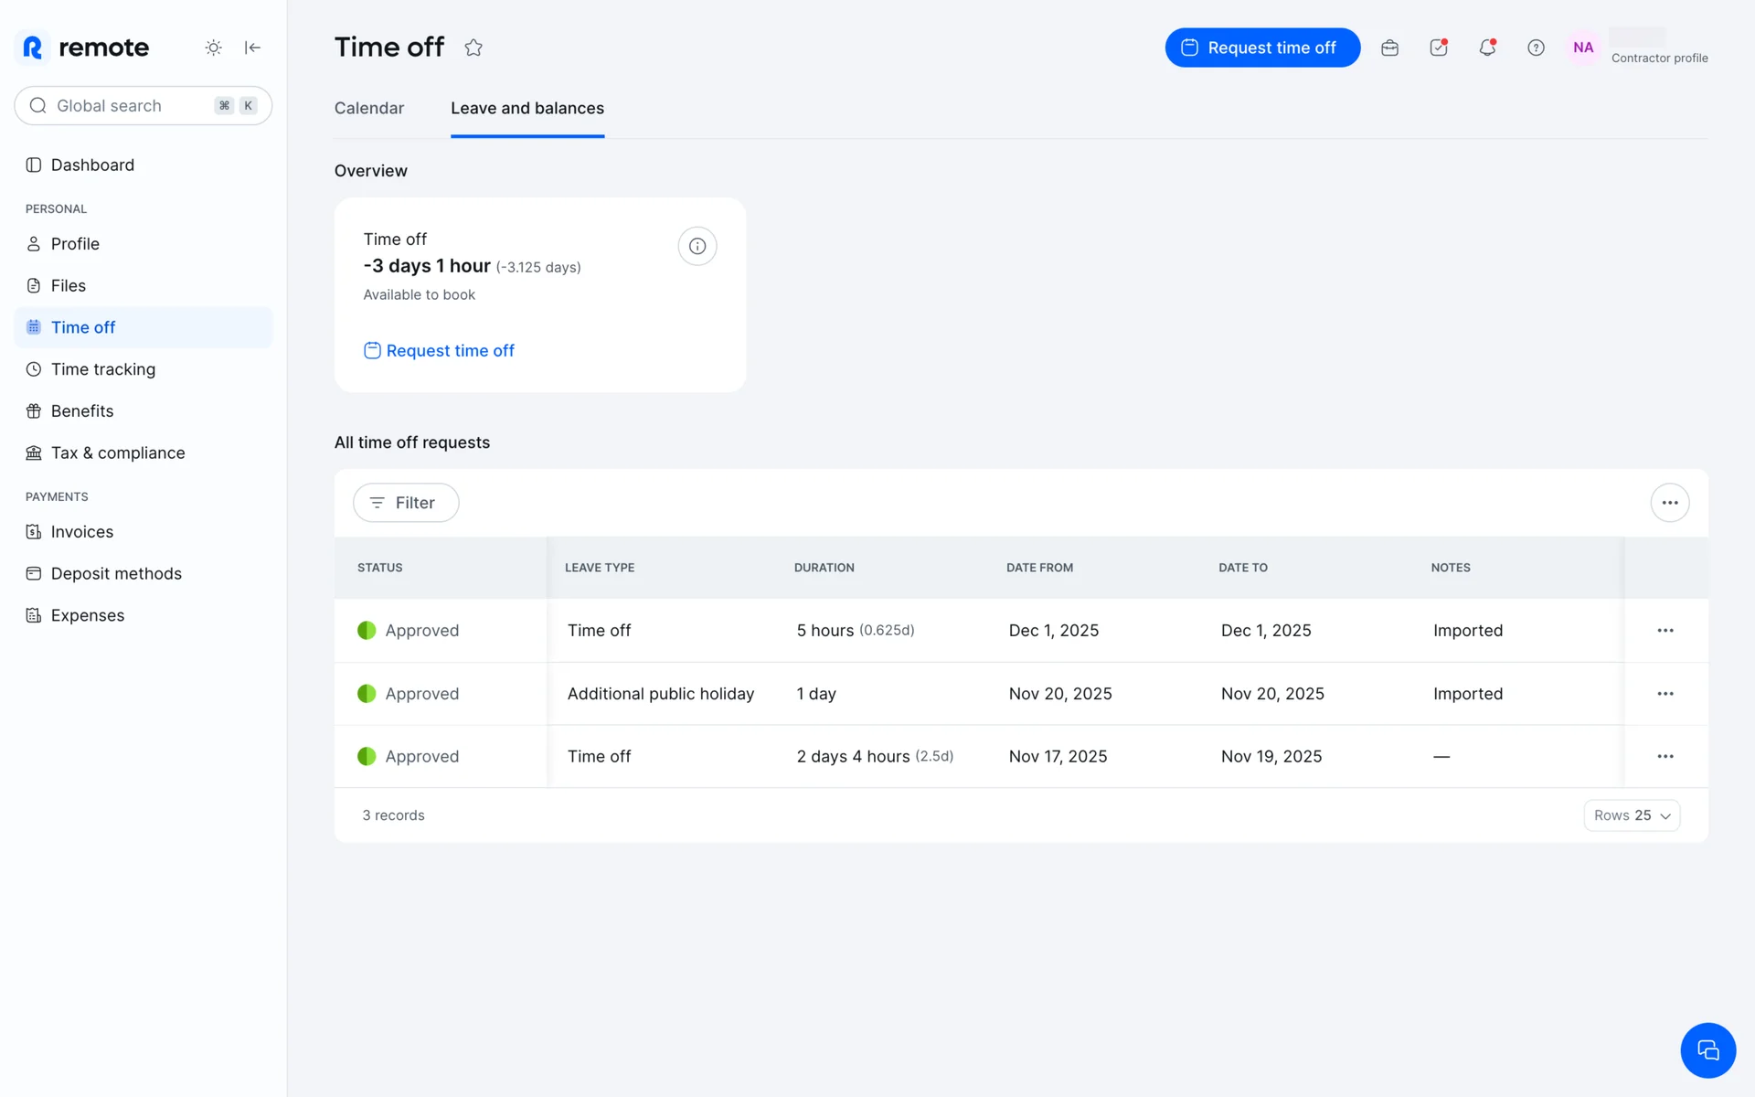Open table options three-dot menu

pos(1669,503)
